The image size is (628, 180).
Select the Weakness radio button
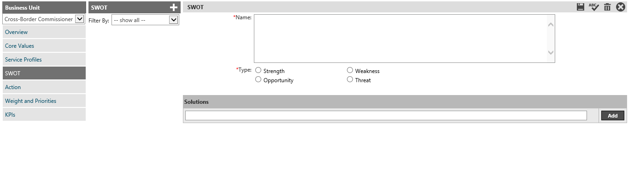350,70
